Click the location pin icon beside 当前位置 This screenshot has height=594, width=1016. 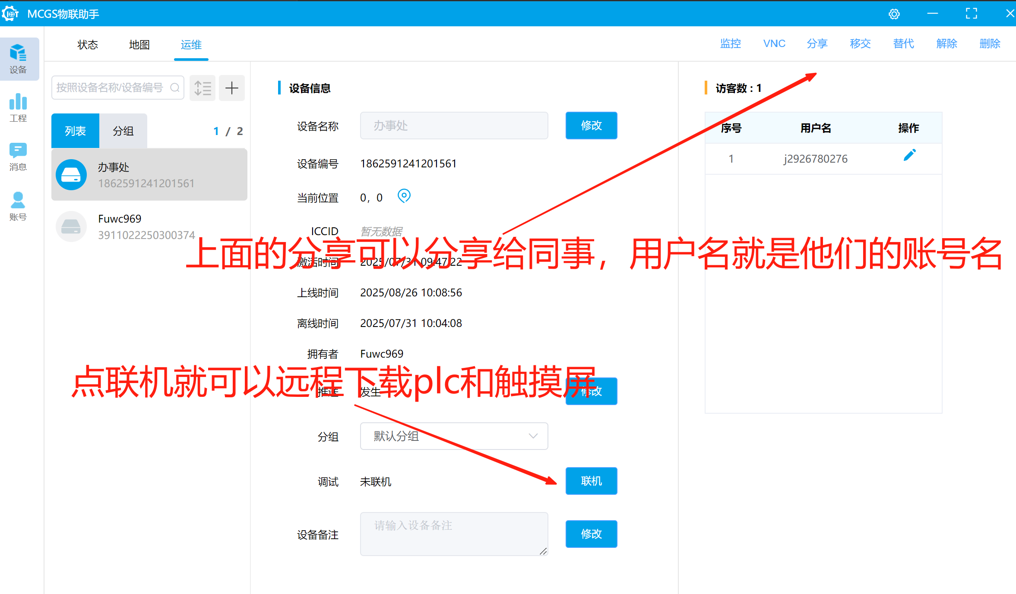[x=404, y=196]
